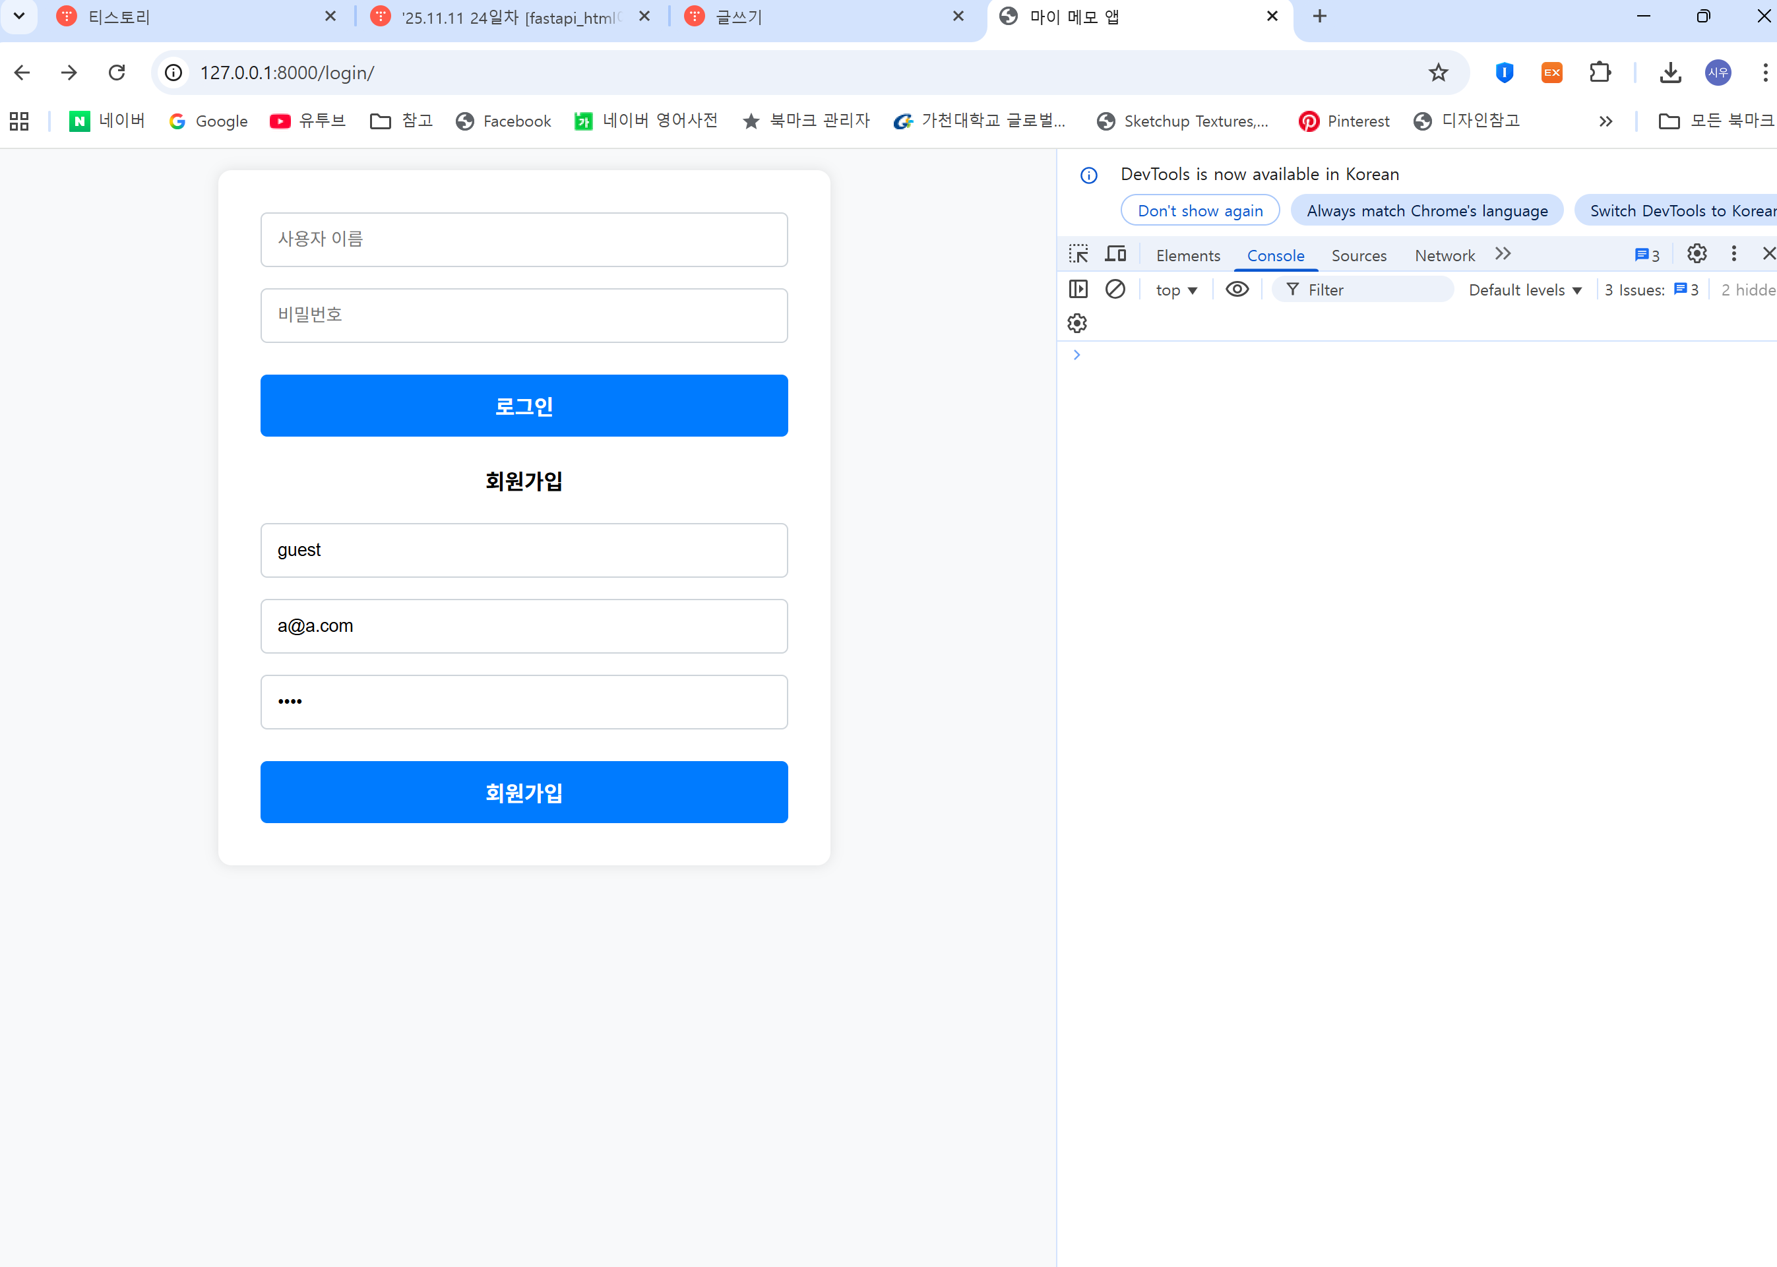Open DevTools three-dot customize menu
Screen dimensions: 1777x1267
1733,255
